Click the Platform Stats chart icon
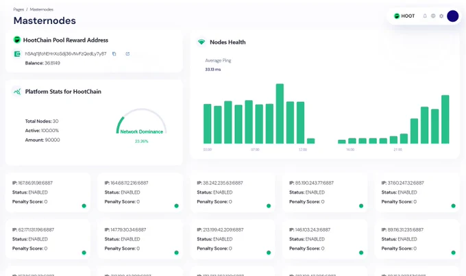Screen dimensions: 466x276 [x=17, y=92]
